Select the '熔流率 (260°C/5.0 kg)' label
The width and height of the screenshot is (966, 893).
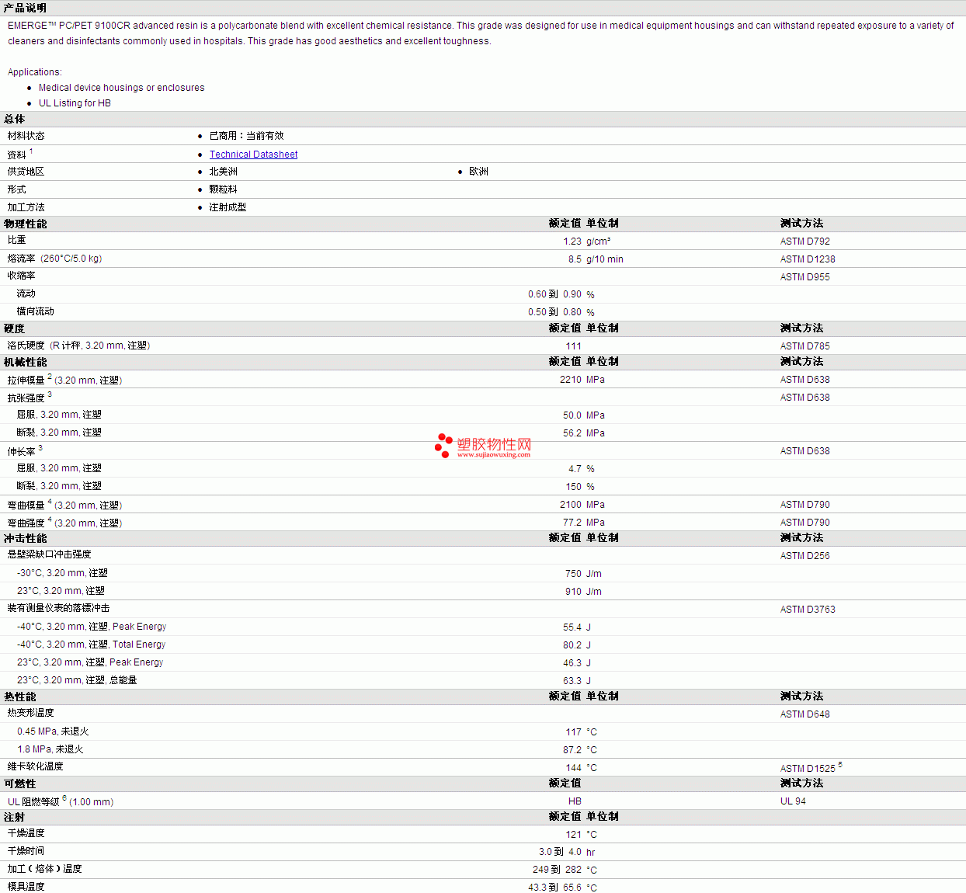[x=55, y=259]
